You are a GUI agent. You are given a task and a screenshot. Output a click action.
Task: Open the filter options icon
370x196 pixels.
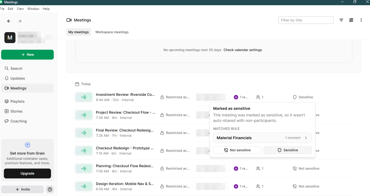(341, 20)
